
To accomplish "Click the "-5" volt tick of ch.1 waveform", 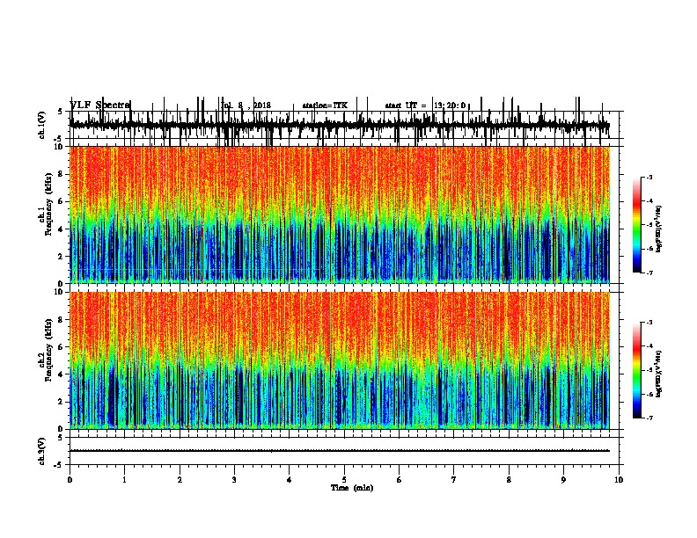I will (x=59, y=139).
